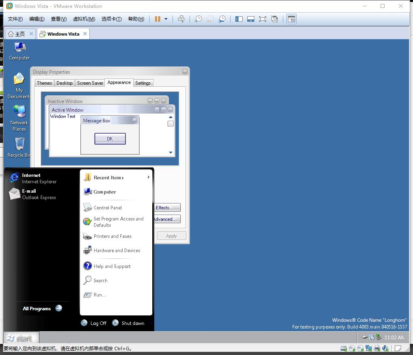Open the 编辑(E) menu
The height and width of the screenshot is (355, 413).
tap(37, 19)
